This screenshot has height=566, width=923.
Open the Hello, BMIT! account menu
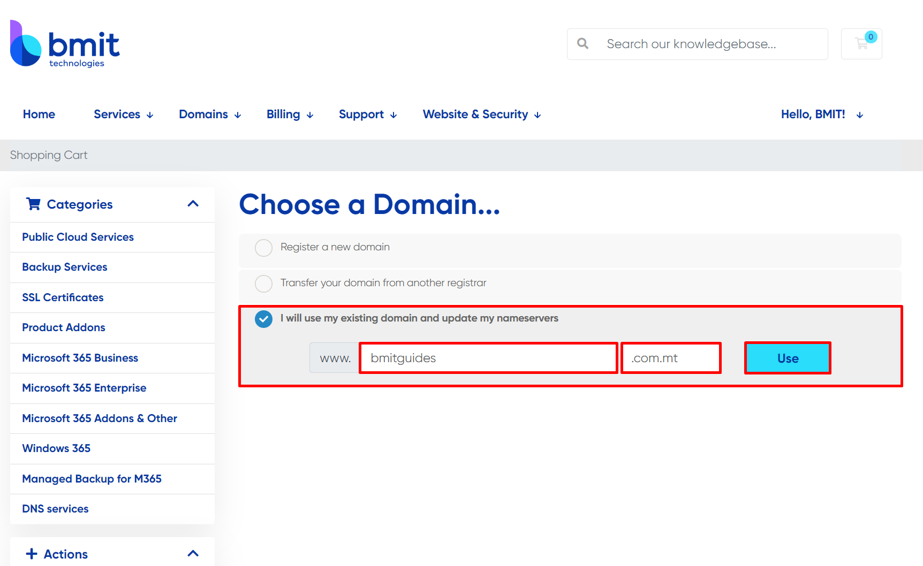(822, 114)
